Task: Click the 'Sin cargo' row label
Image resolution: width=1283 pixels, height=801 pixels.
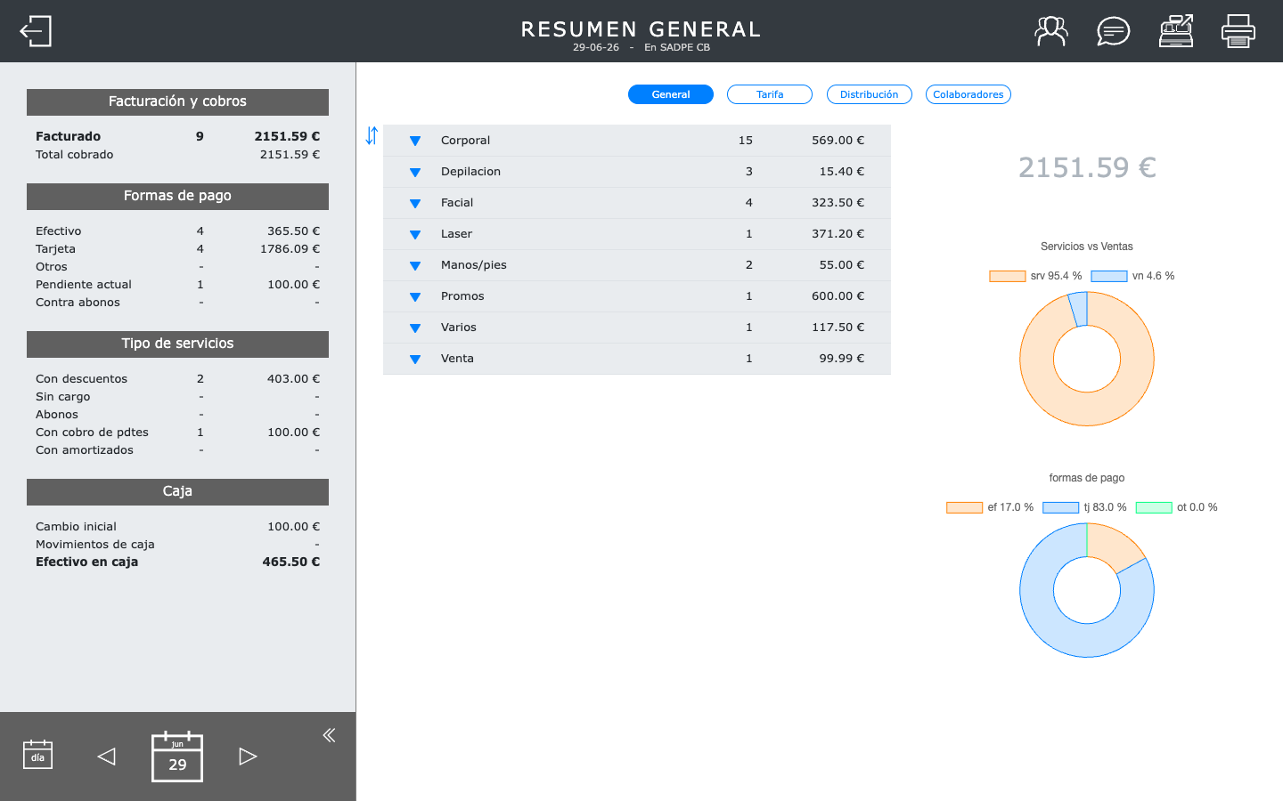Action: click(62, 396)
